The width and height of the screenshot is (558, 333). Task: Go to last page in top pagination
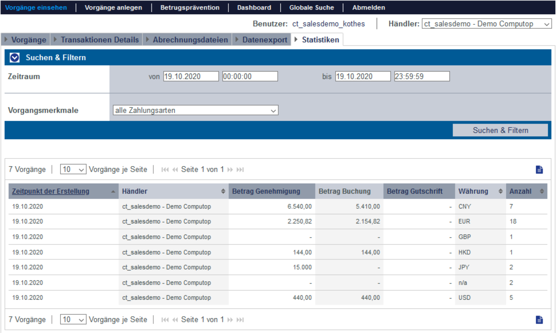(241, 170)
